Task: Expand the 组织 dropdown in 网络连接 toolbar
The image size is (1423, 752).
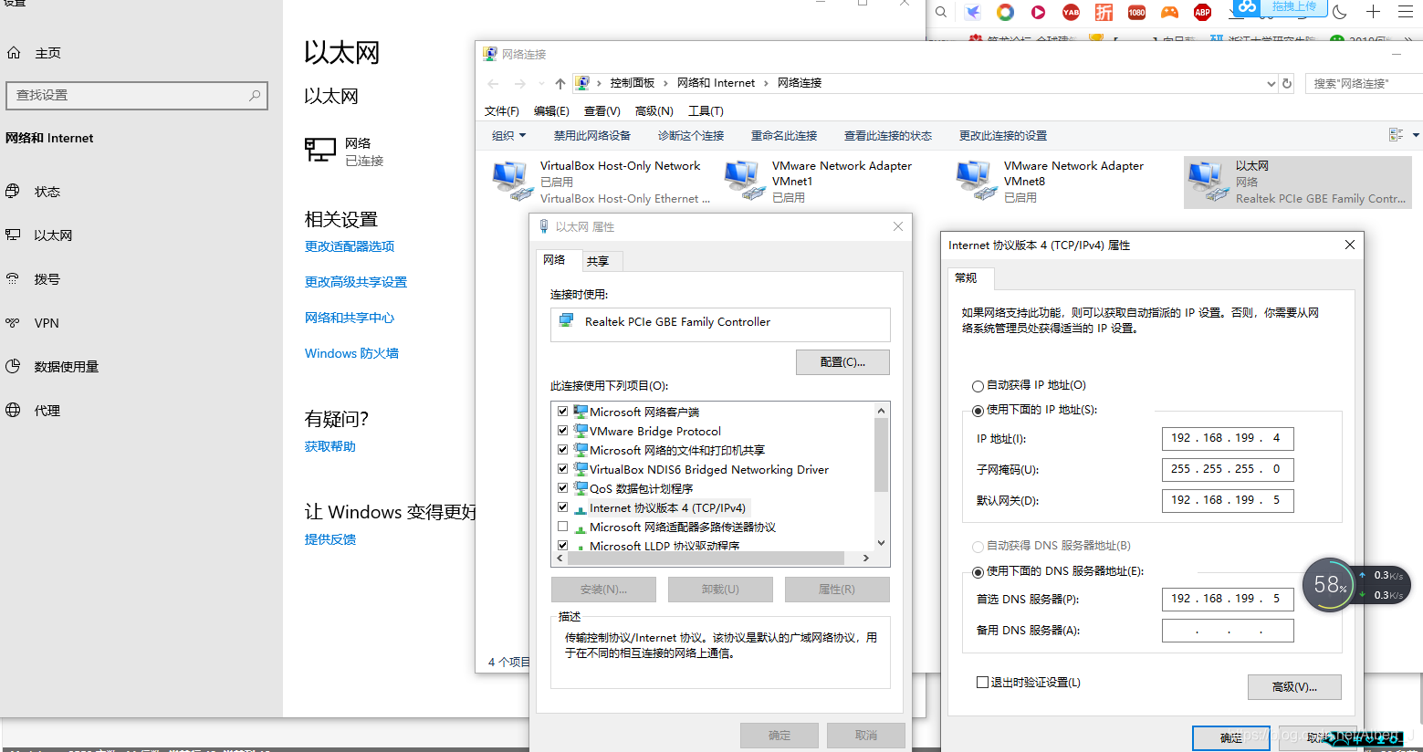Action: pos(509,136)
